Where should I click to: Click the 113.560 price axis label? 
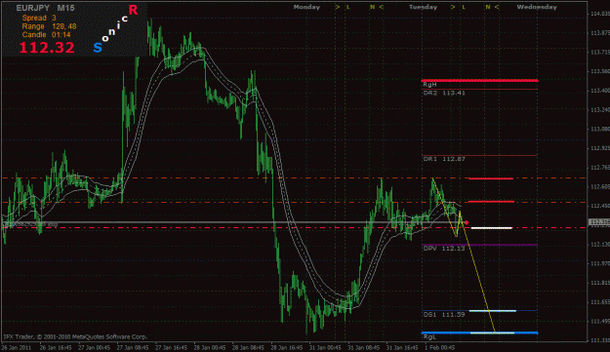[x=600, y=71]
